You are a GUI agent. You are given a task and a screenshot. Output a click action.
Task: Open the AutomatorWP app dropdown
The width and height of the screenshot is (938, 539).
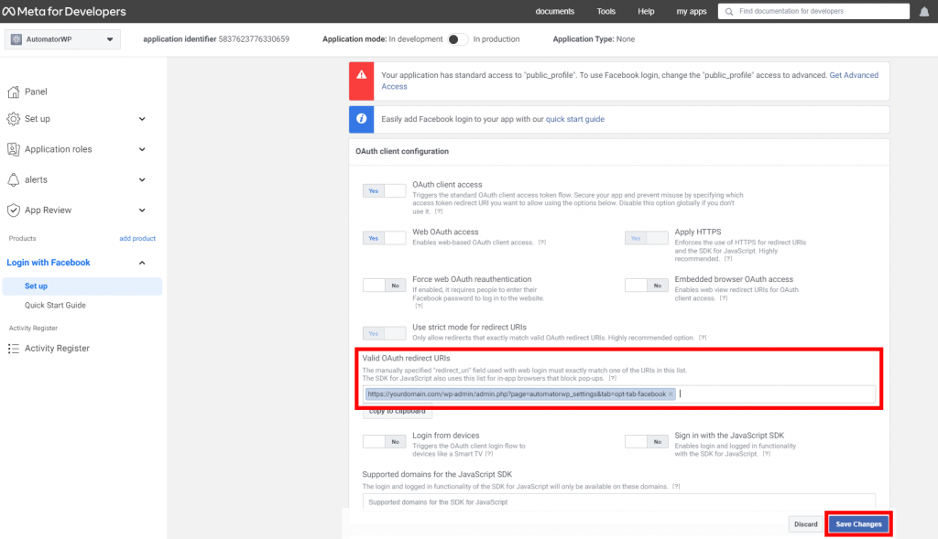pyautogui.click(x=63, y=39)
